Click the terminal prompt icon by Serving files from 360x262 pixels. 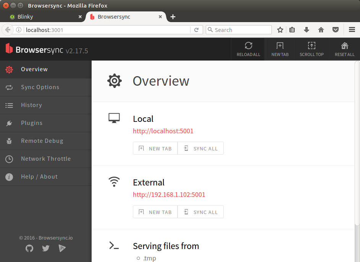[114, 246]
